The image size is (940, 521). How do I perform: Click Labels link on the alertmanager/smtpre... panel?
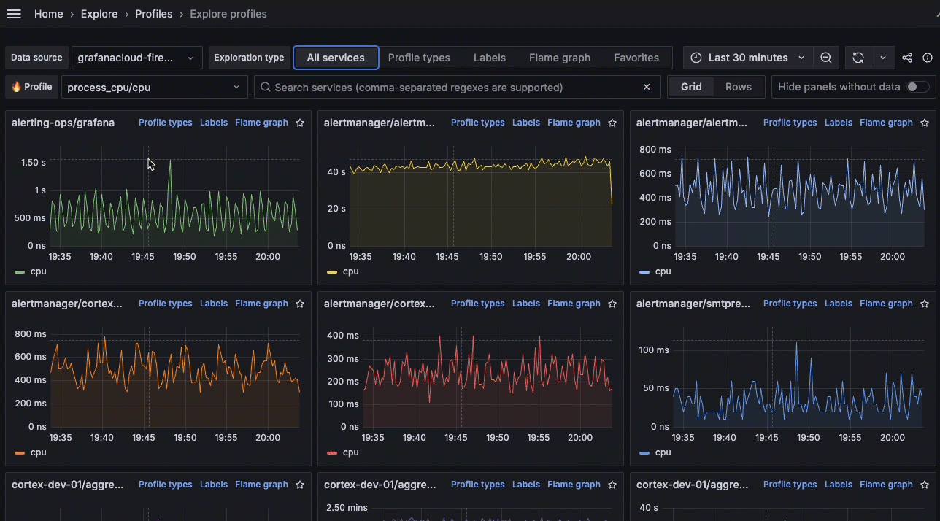[838, 304]
